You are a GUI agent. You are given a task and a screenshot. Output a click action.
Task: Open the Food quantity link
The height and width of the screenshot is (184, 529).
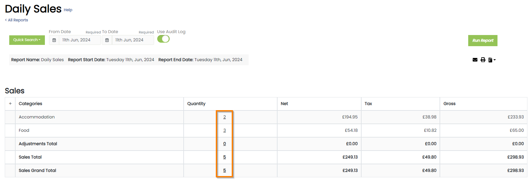pyautogui.click(x=224, y=131)
